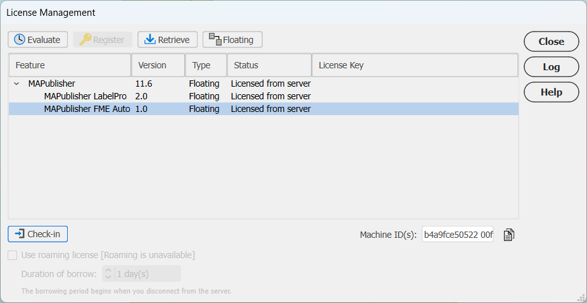Check in the license with Check-in

coord(38,234)
